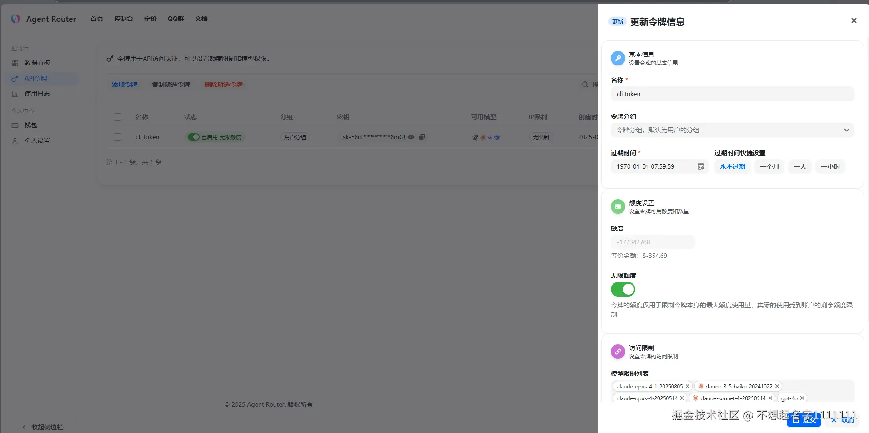The height and width of the screenshot is (433, 869).
Task: Open 文档 in top navigation
Action: 201,19
